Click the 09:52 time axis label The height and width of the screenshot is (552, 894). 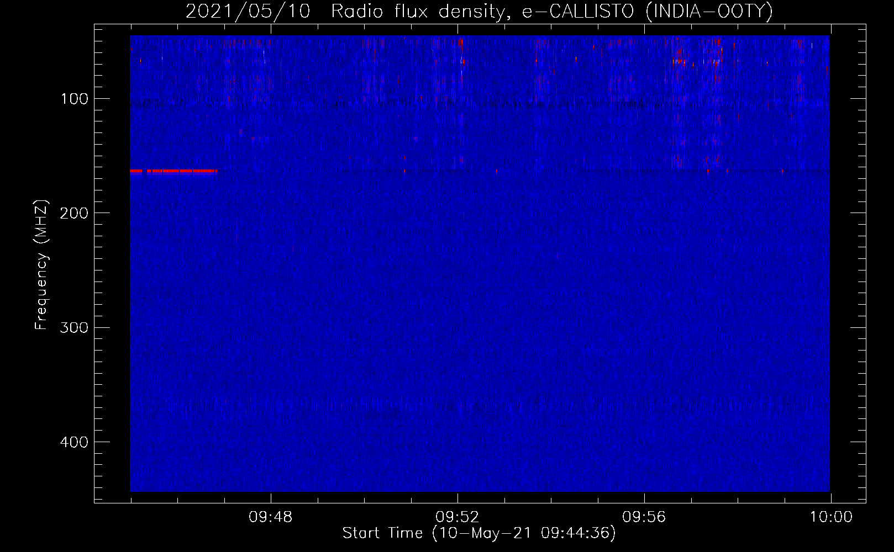(457, 517)
